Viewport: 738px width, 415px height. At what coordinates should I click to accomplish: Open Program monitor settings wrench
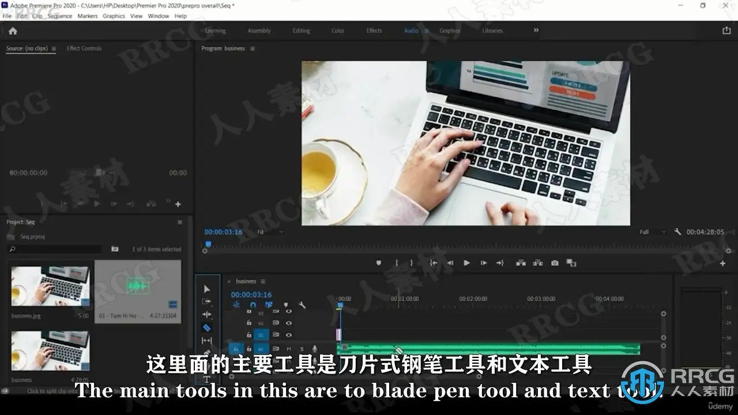pos(678,232)
